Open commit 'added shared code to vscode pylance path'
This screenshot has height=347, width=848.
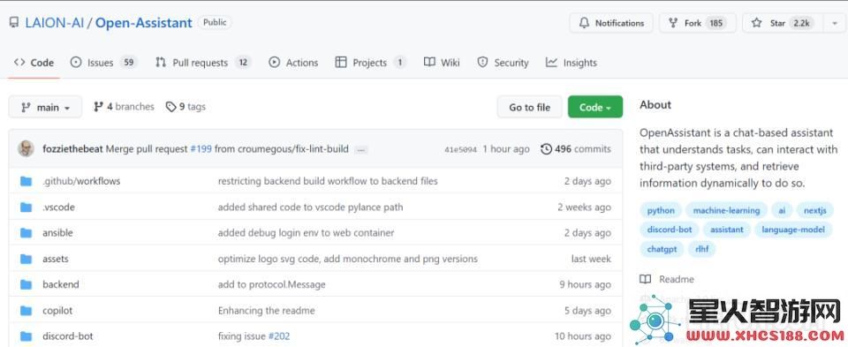310,207
